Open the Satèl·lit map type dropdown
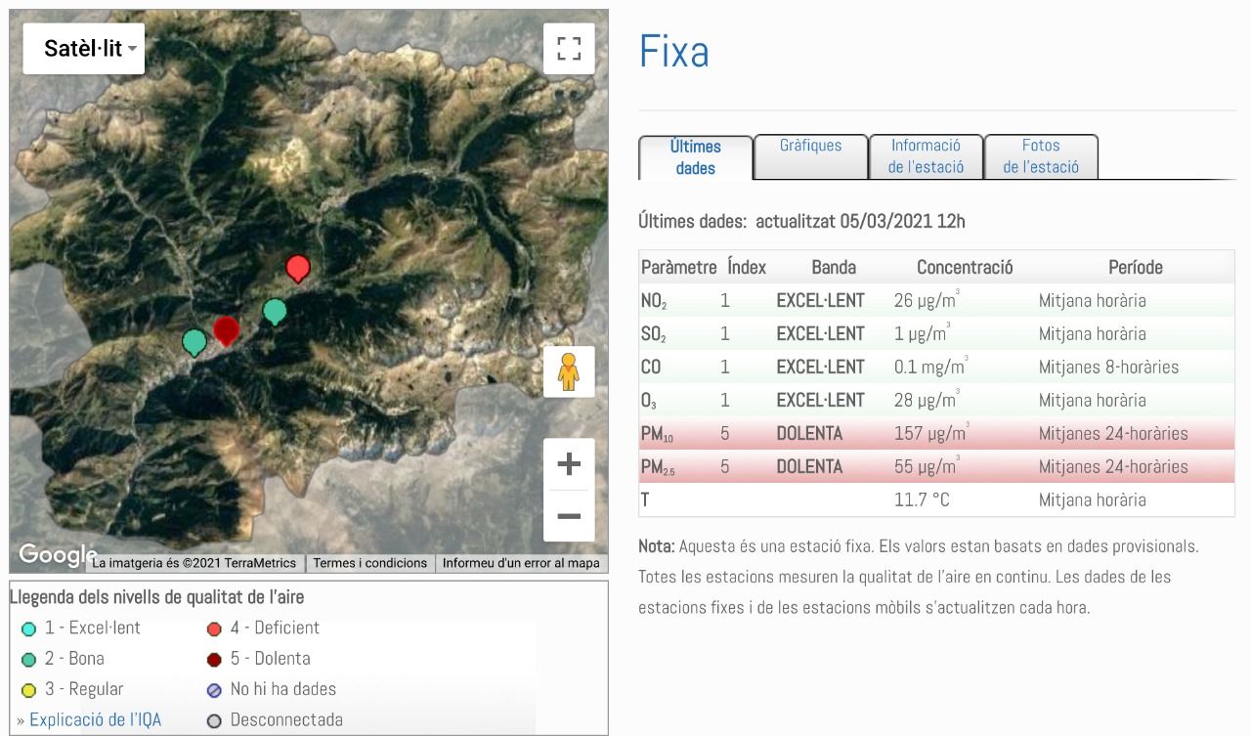This screenshot has width=1251, height=736. click(x=84, y=49)
